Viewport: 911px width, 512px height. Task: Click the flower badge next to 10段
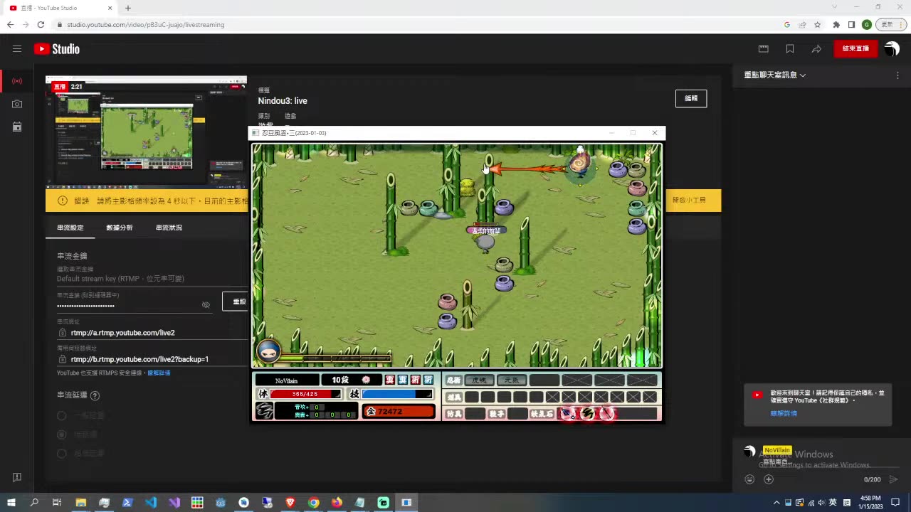pos(366,380)
